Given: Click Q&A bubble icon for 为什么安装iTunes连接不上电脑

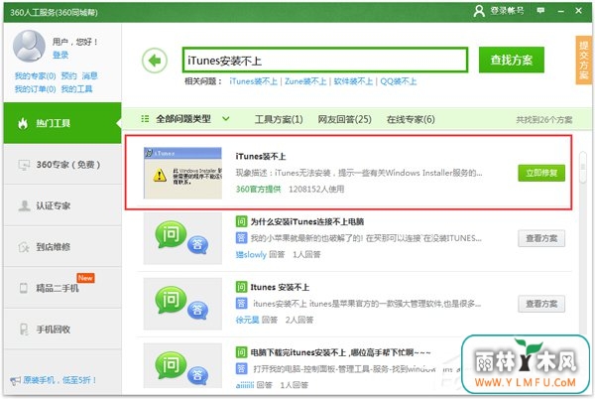Looking at the screenshot, I should [182, 238].
